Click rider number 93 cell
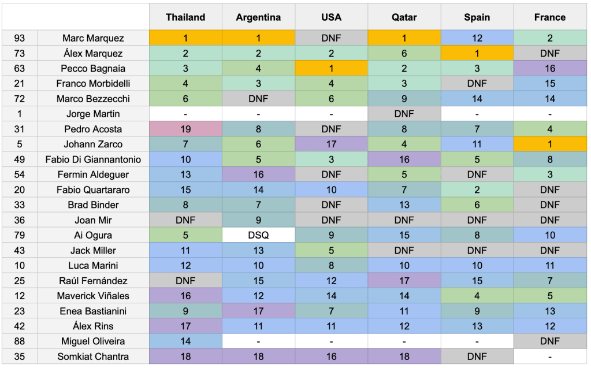 click(x=20, y=38)
